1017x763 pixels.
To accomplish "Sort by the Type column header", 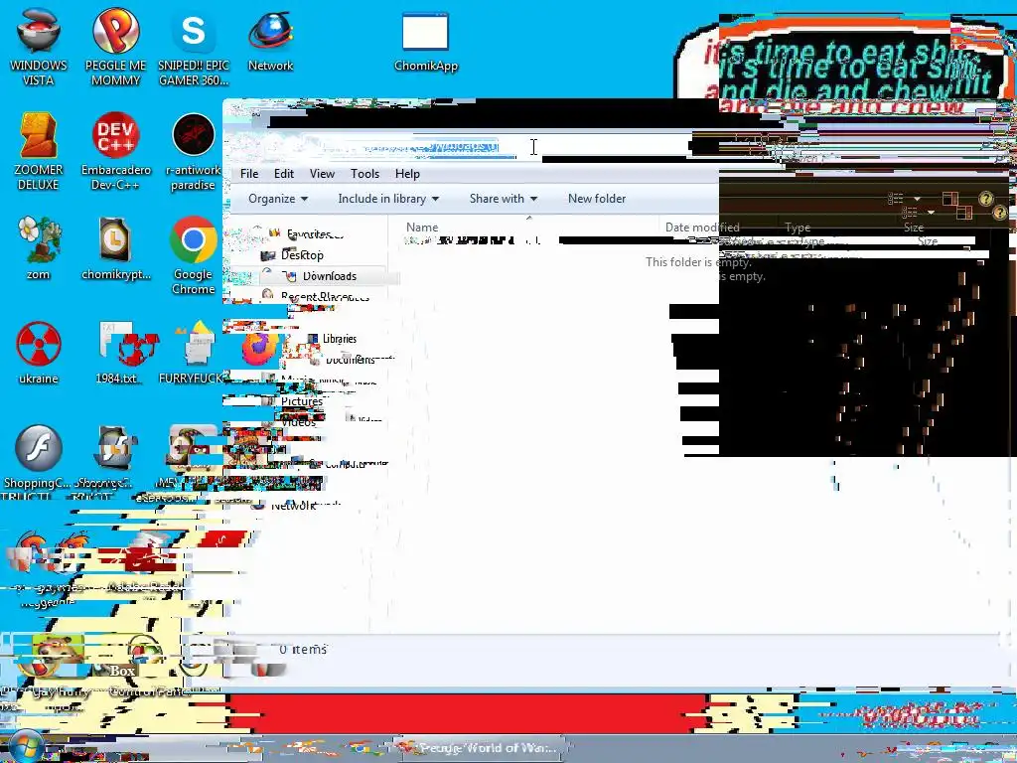I will click(798, 228).
